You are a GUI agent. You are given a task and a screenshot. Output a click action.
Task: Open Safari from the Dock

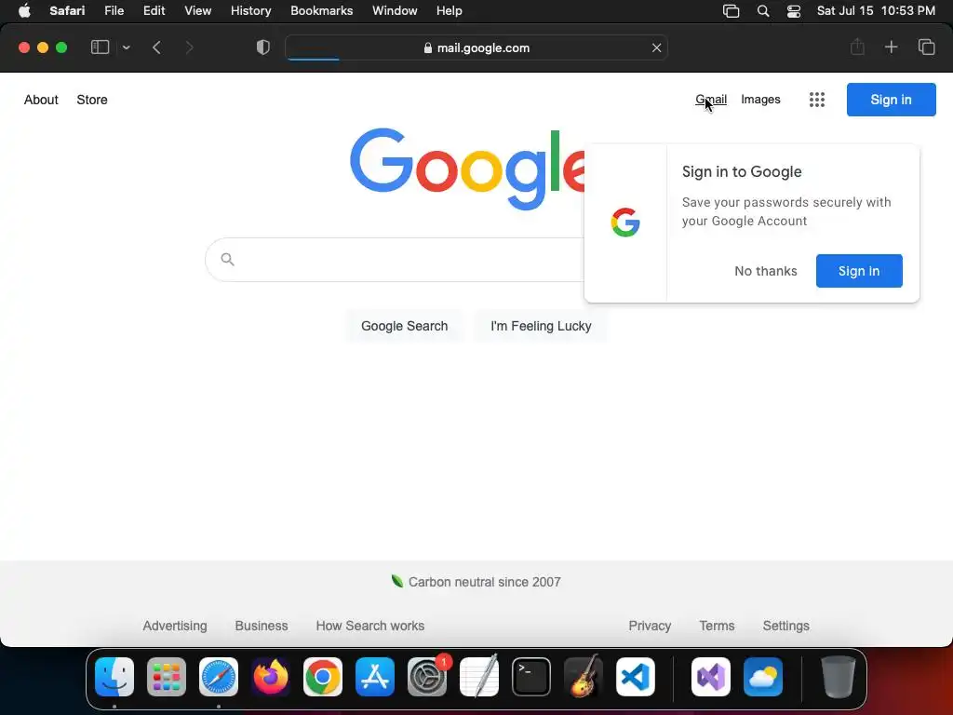(x=219, y=677)
